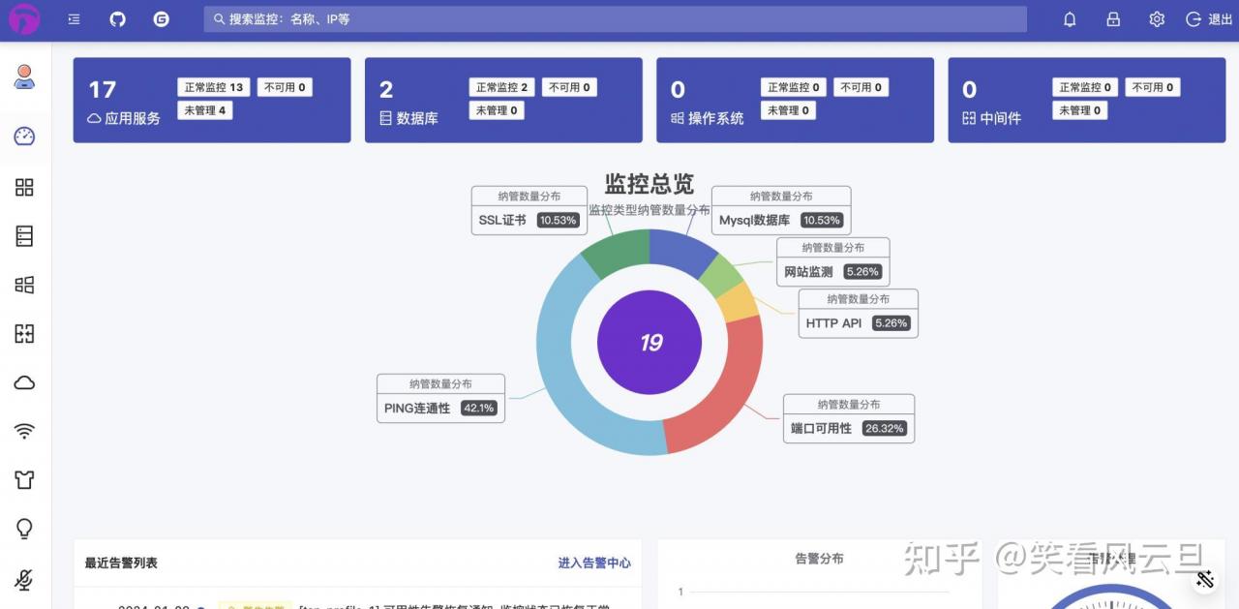The image size is (1239, 609).
Task: Click the floating magic wand icon
Action: click(x=1205, y=579)
